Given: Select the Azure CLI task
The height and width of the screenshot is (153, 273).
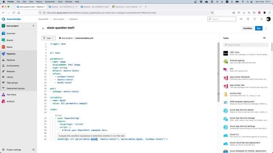Looking at the screenshot, I should [x=246, y=135].
